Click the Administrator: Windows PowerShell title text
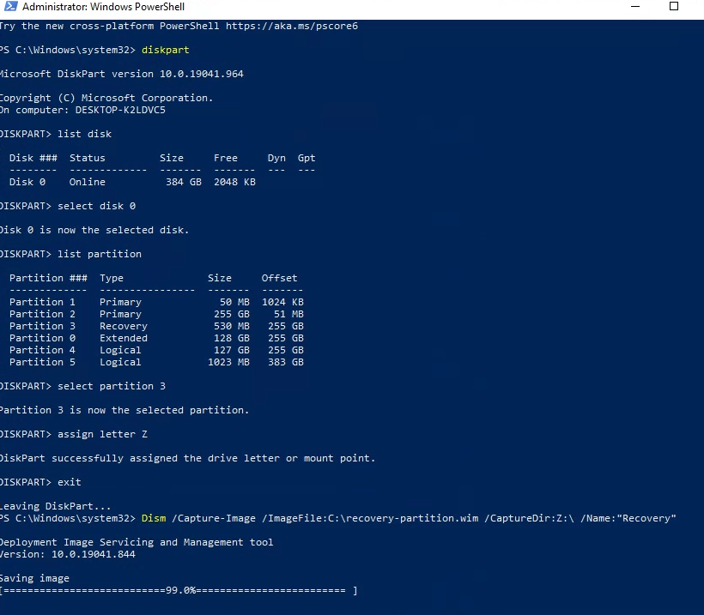The height and width of the screenshot is (615, 704). tap(98, 7)
